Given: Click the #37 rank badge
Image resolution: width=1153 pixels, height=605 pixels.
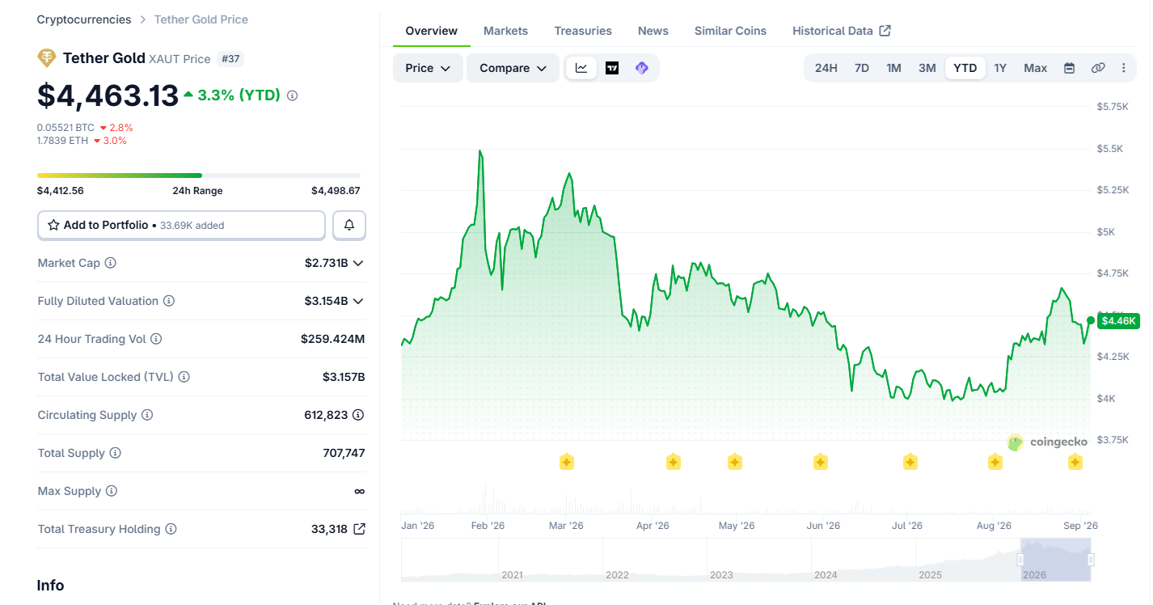Looking at the screenshot, I should tap(230, 59).
